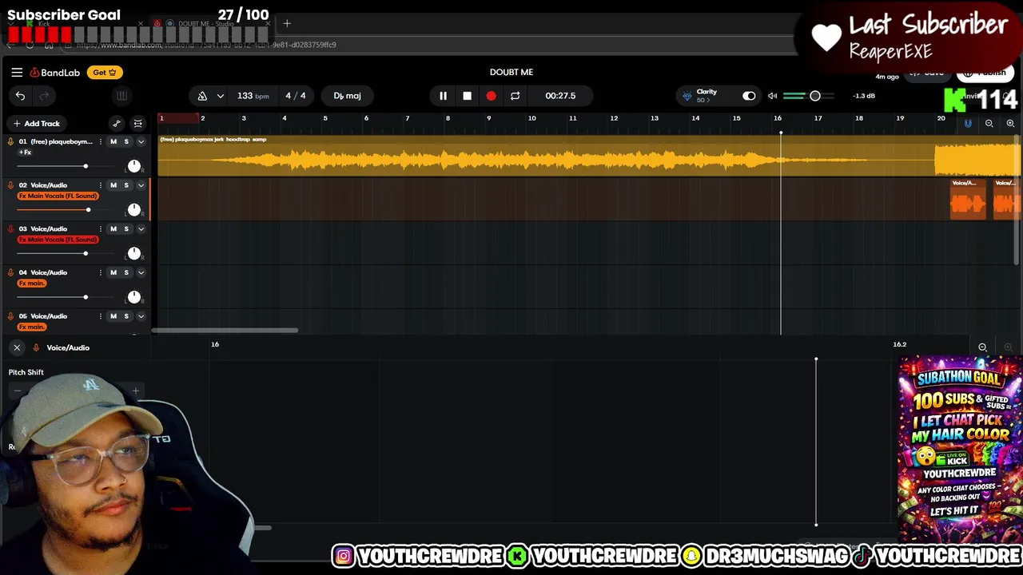Image resolution: width=1023 pixels, height=575 pixels.
Task: Open the D♭ maj key selector
Action: coord(347,96)
